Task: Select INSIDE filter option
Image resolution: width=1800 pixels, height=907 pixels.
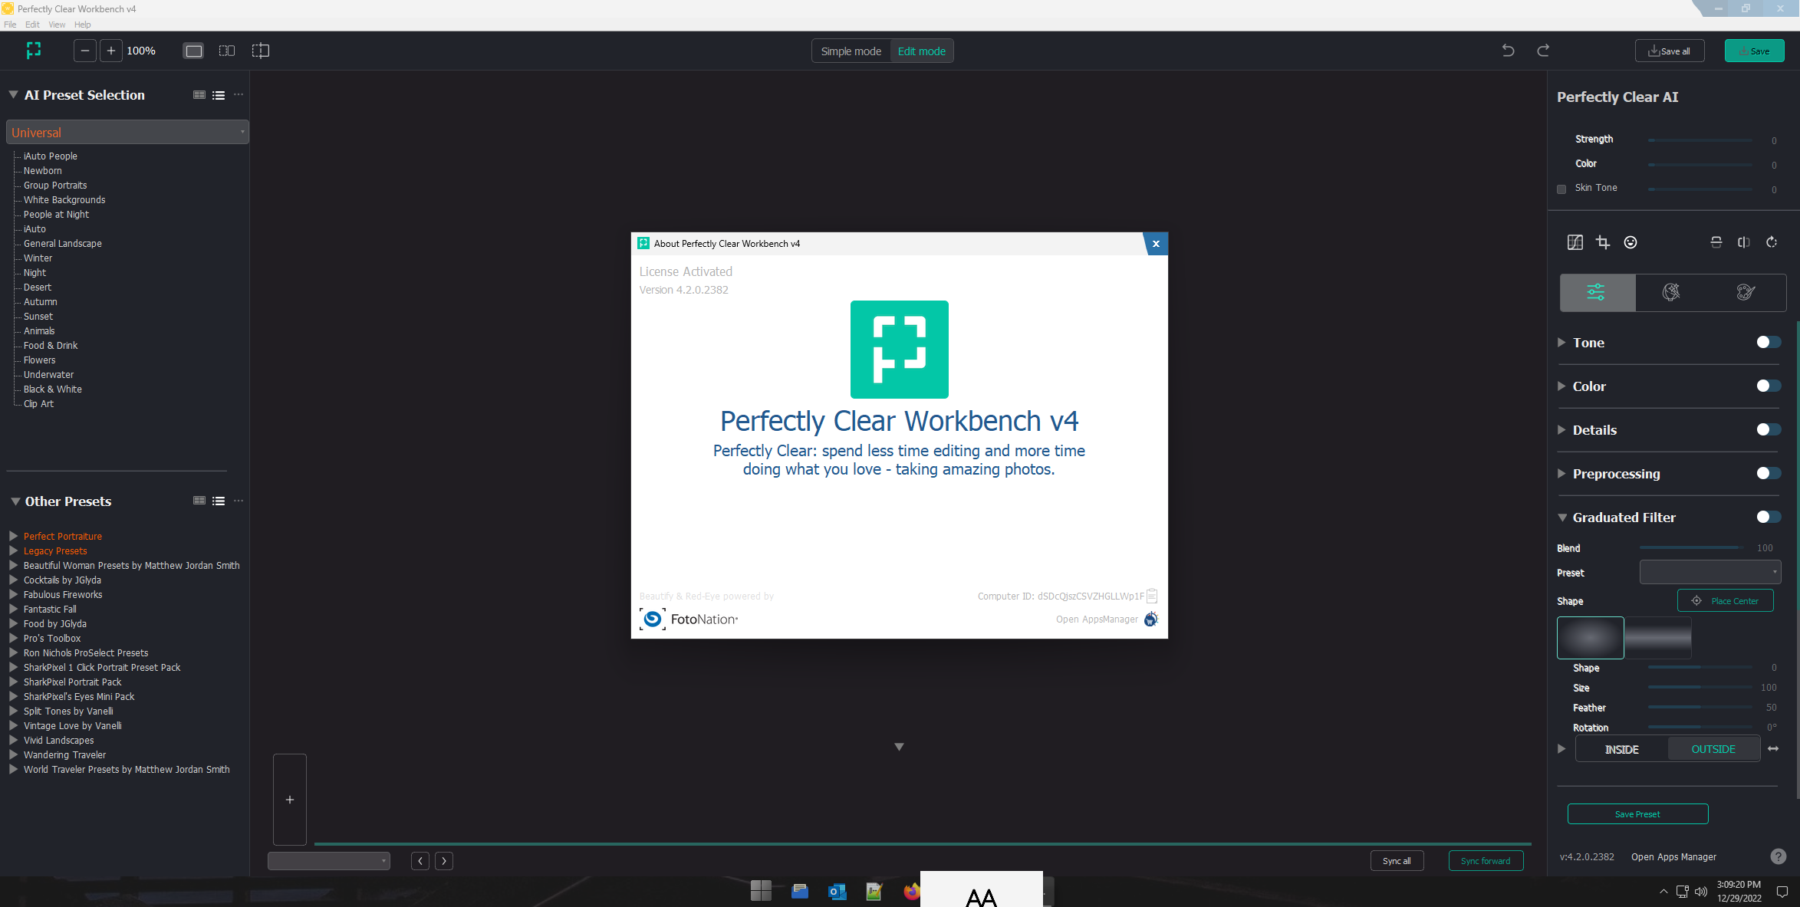Action: pos(1621,749)
